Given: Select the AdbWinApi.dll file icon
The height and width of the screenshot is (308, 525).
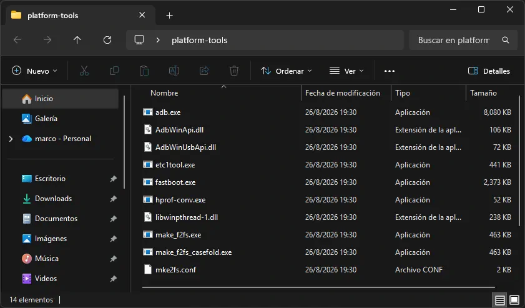Looking at the screenshot, I should click(148, 130).
